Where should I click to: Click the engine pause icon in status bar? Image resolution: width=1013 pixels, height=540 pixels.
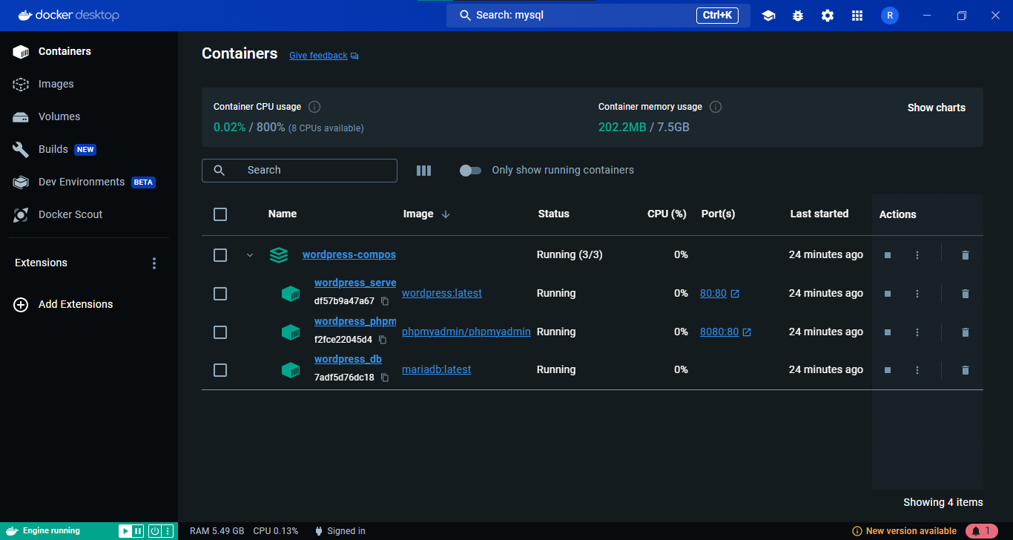tap(138, 531)
